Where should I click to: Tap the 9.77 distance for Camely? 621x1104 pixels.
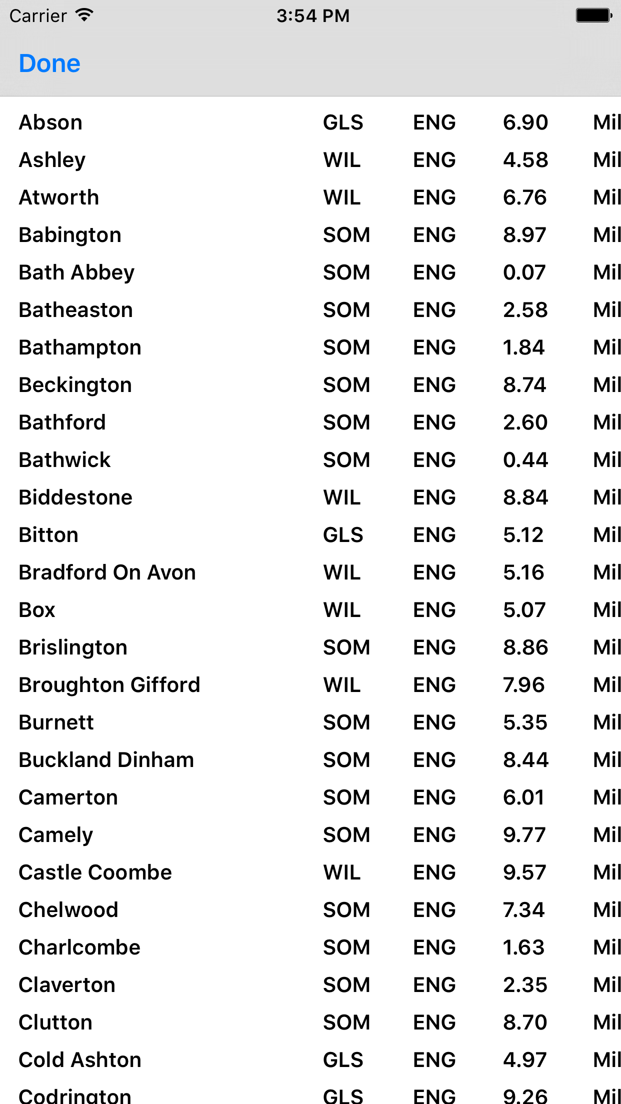point(524,835)
